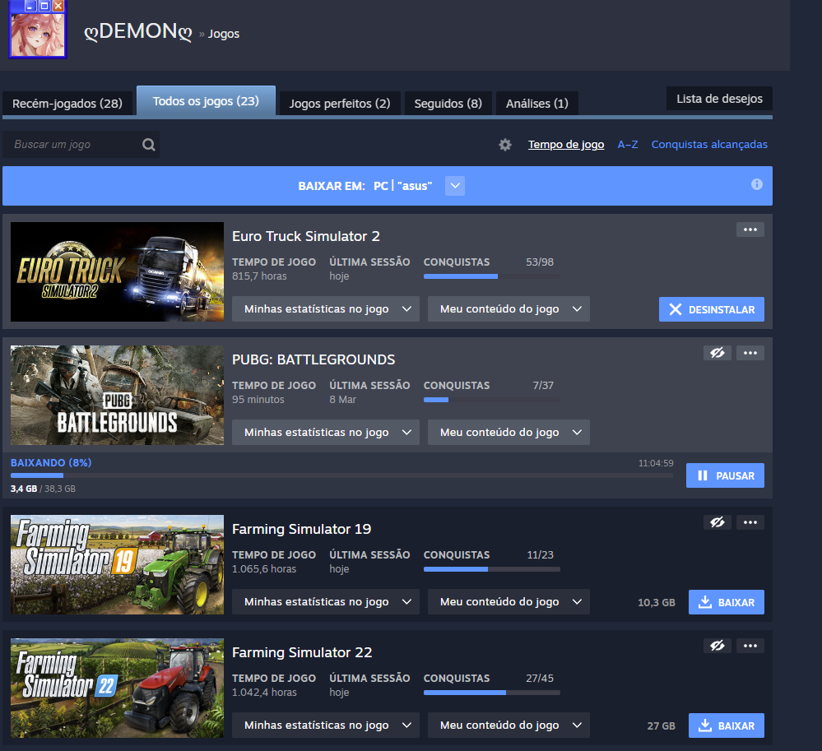This screenshot has width=822, height=751.
Task: Click the info icon in download bar
Action: pyautogui.click(x=756, y=184)
